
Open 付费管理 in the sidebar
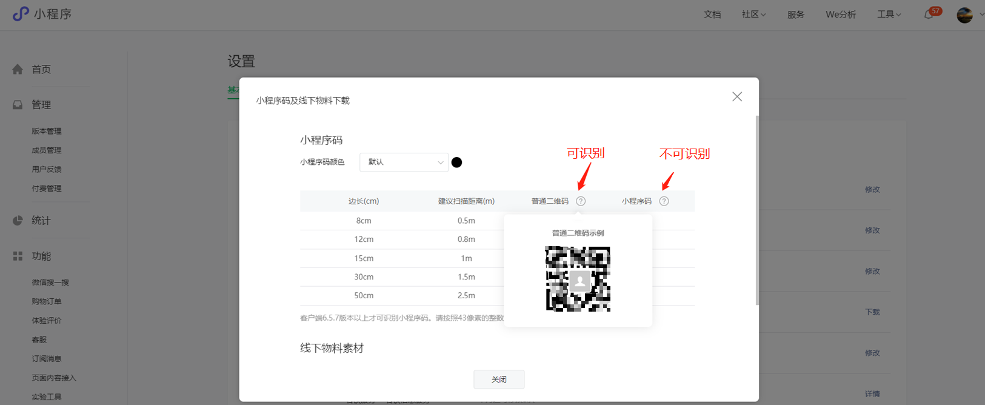[47, 189]
